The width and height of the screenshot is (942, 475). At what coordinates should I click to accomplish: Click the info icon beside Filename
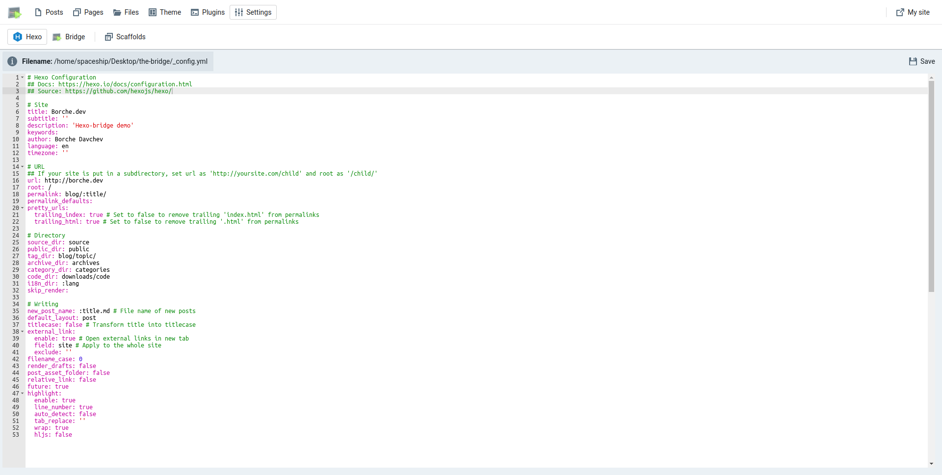coord(12,61)
